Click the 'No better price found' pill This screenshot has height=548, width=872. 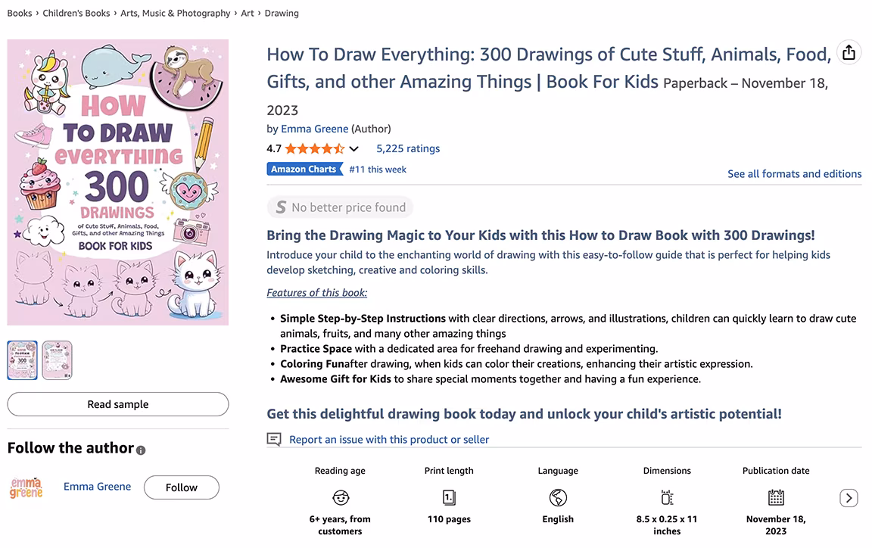point(340,207)
